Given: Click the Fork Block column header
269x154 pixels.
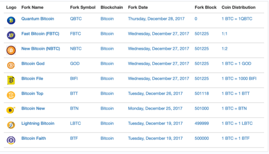Looking at the screenshot, I should click(x=206, y=7).
